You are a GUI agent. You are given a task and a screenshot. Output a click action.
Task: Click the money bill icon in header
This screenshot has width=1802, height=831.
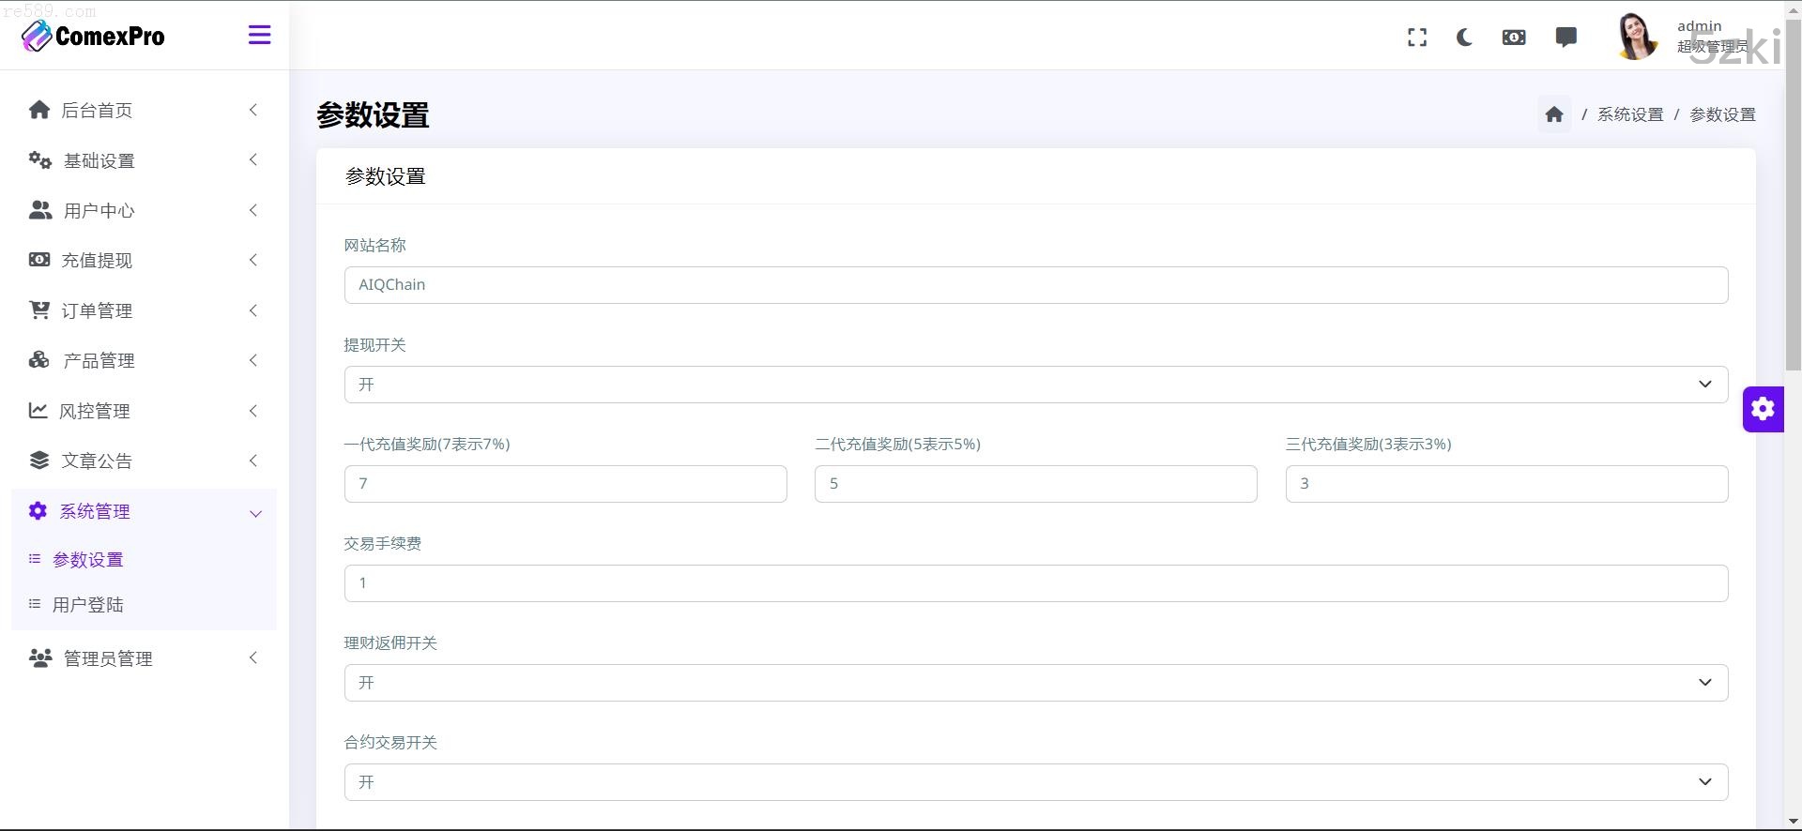coord(1514,38)
